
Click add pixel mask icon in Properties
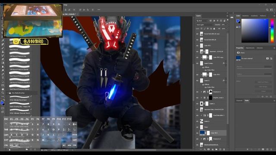tap(267, 59)
